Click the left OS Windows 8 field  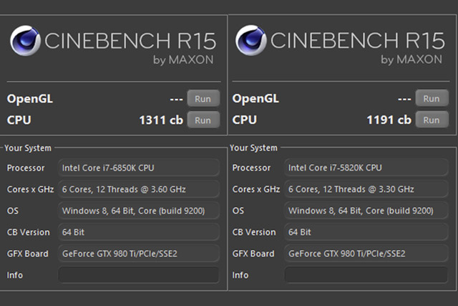pos(138,211)
